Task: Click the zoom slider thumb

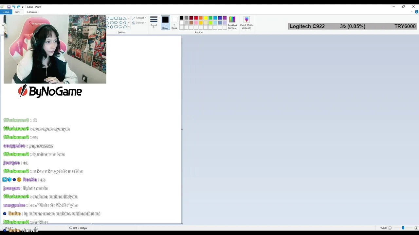Action: click(x=403, y=228)
